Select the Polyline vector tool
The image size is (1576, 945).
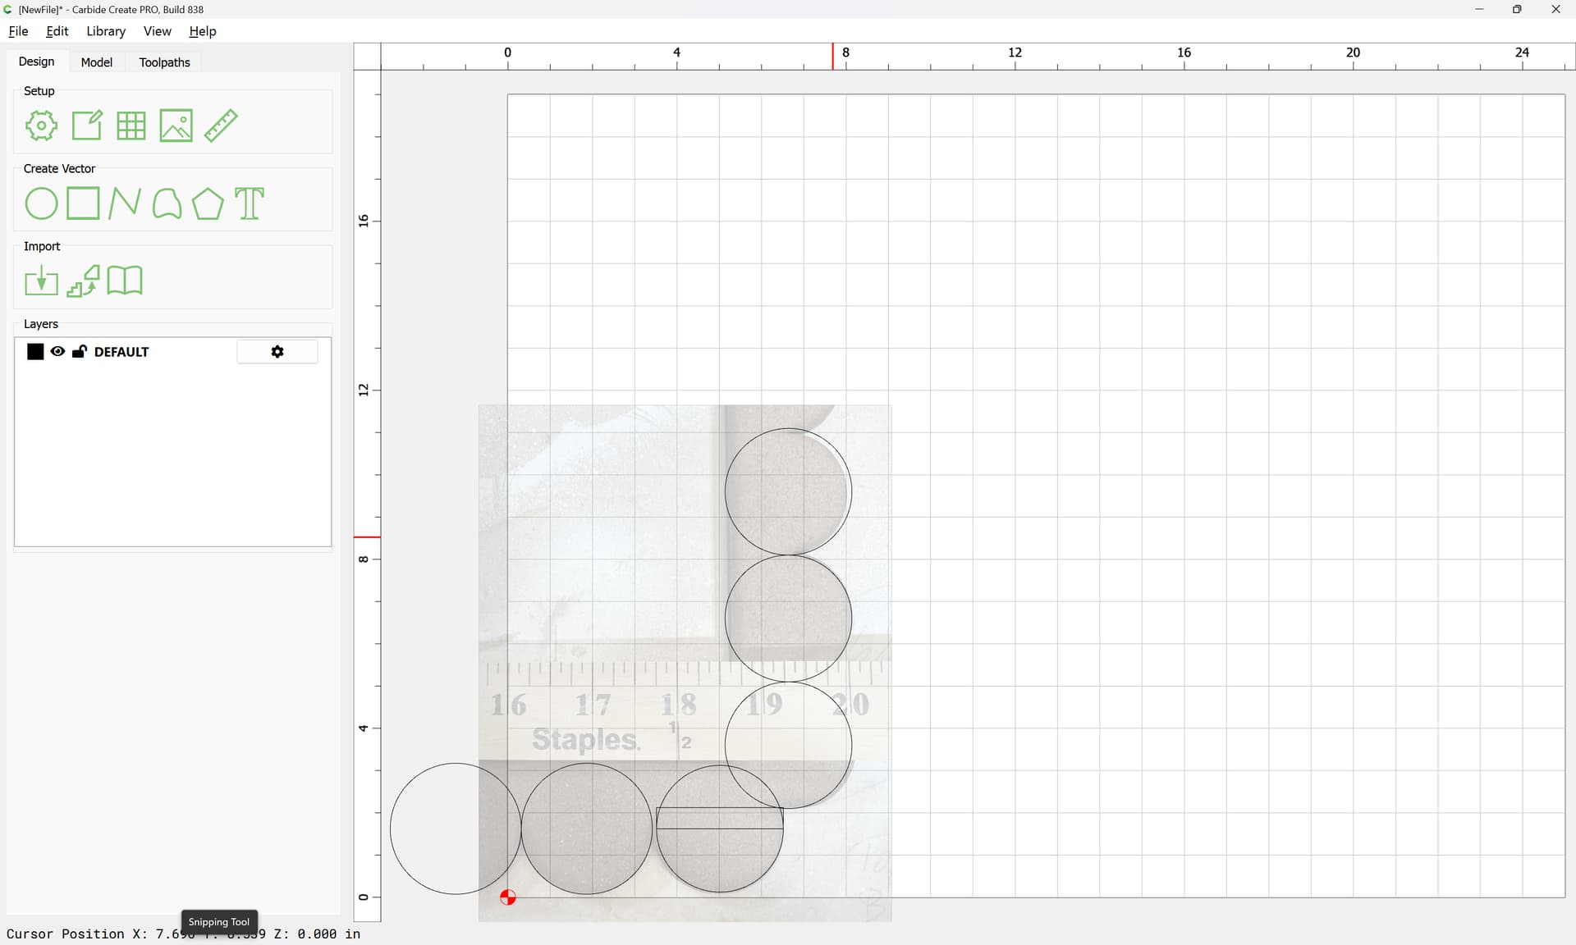(x=124, y=203)
